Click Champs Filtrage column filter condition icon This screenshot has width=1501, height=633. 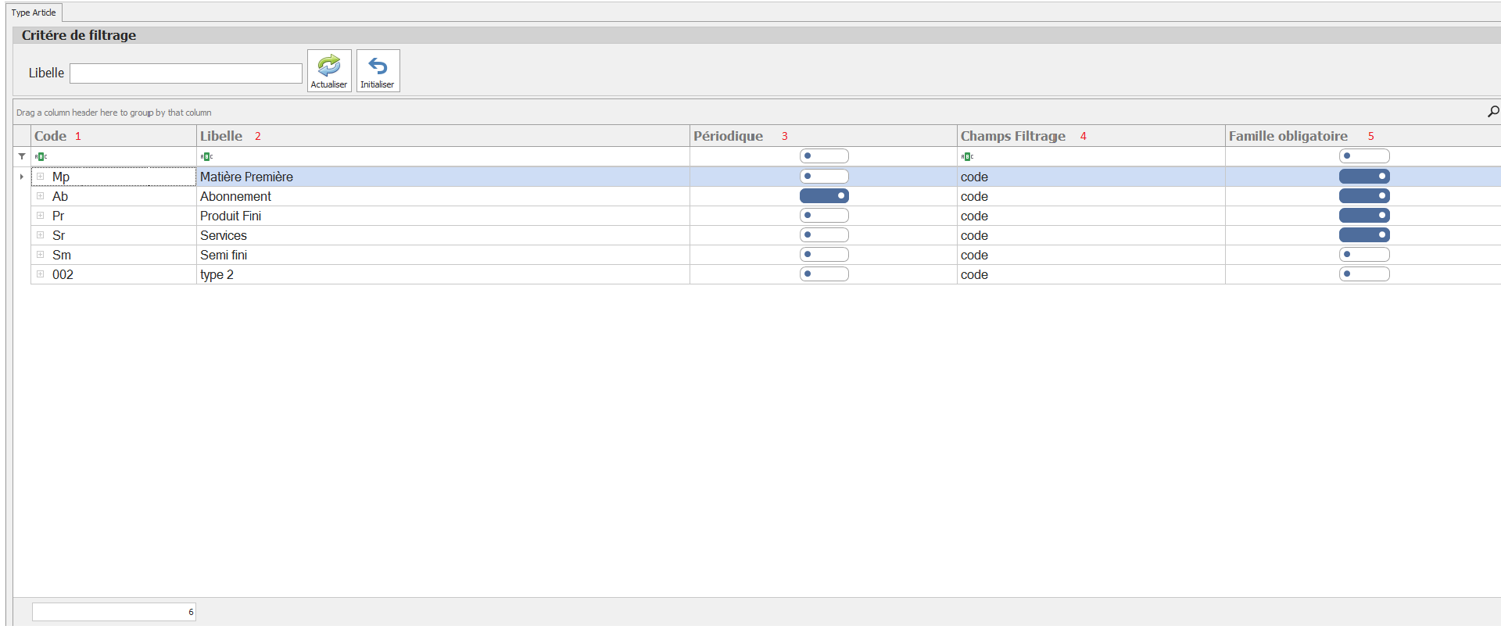pos(967,156)
